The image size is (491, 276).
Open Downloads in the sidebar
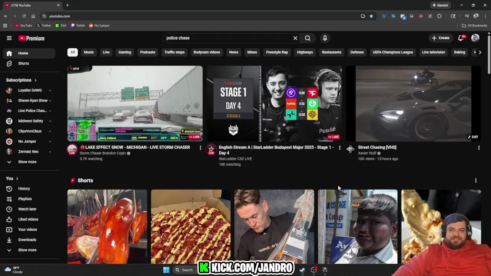[x=29, y=240]
